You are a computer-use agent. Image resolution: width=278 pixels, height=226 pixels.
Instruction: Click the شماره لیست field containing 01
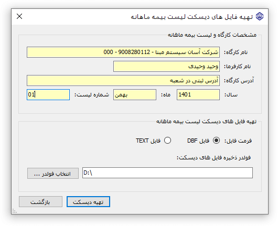point(48,95)
